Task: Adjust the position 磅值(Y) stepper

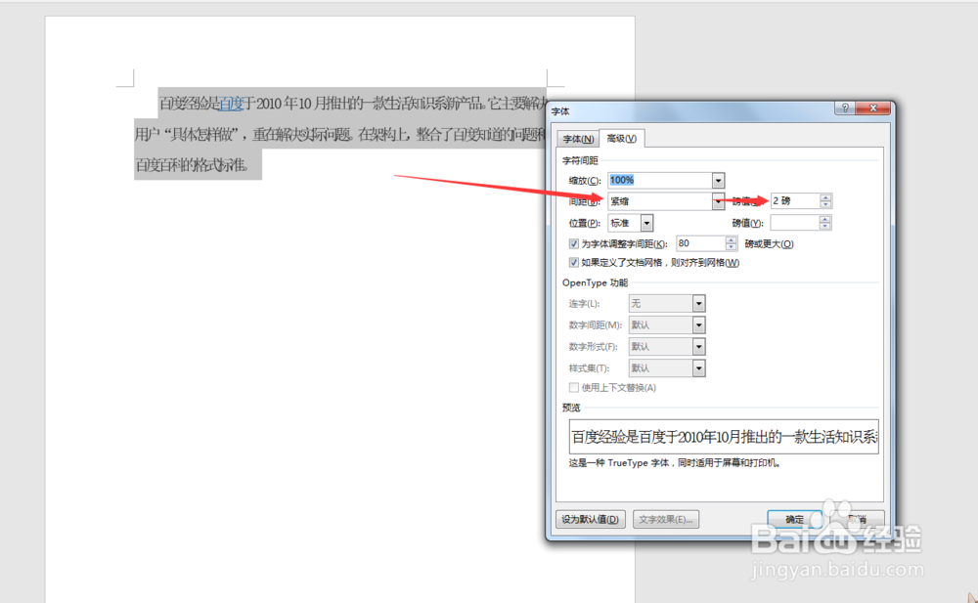Action: (x=825, y=223)
